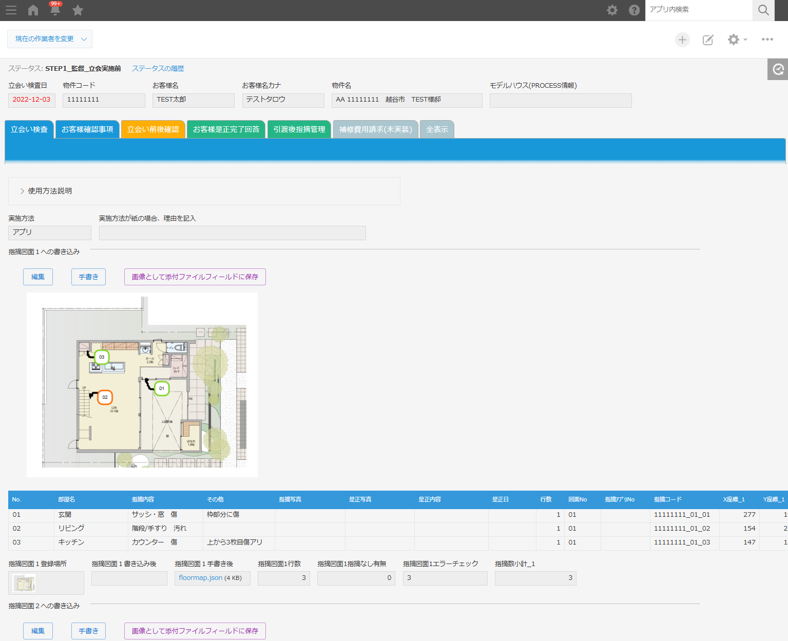Open the app settings gear dropdown
This screenshot has width=788, height=641.
(737, 40)
